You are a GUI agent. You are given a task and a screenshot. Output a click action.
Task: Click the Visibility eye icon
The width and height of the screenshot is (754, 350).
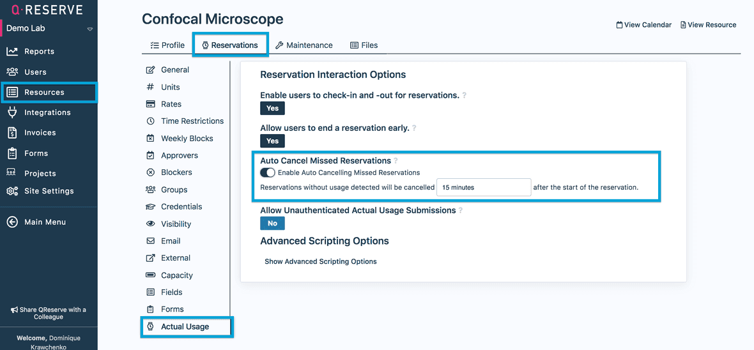pos(151,224)
